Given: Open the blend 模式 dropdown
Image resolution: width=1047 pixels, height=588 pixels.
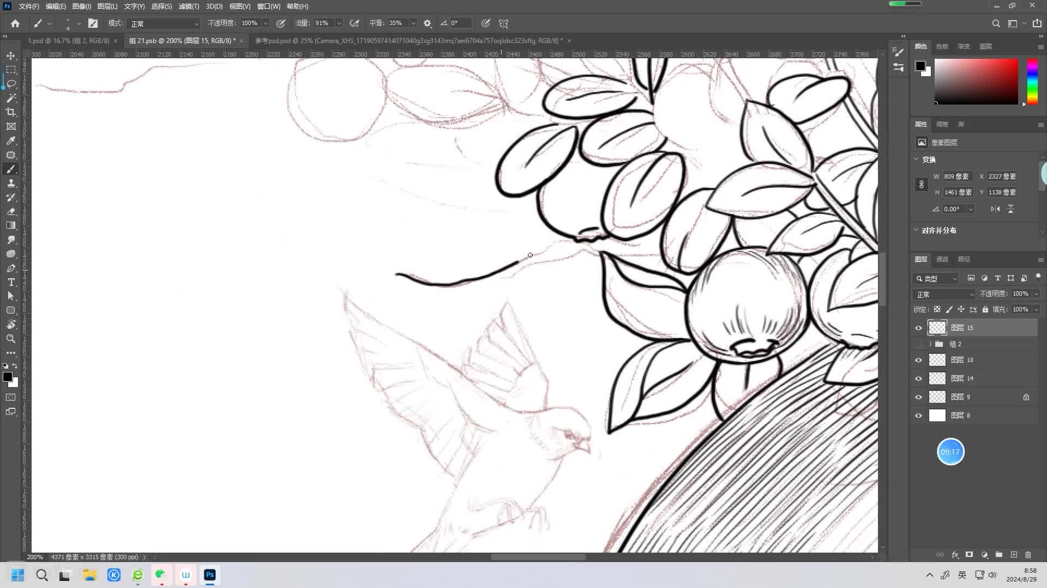Looking at the screenshot, I should click(164, 23).
